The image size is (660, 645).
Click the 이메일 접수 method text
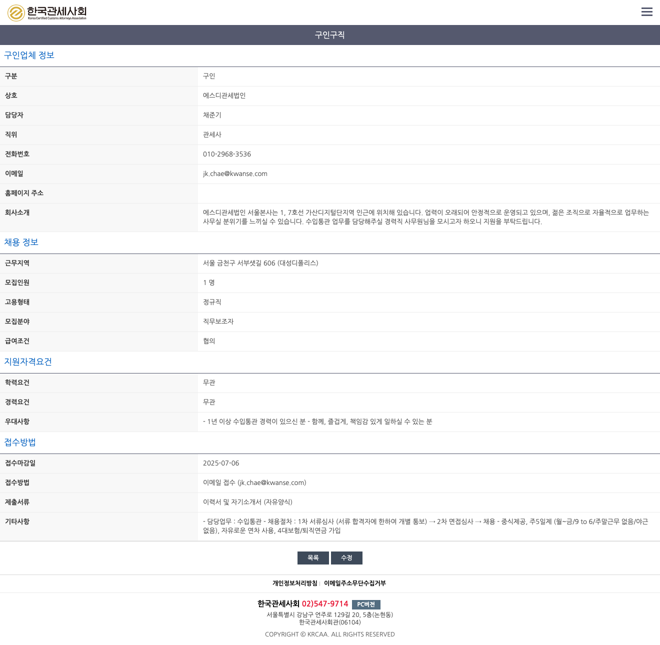click(x=254, y=482)
